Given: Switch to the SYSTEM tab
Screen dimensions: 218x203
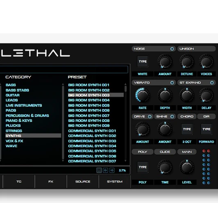Looking at the screenshot, I should [115, 182].
